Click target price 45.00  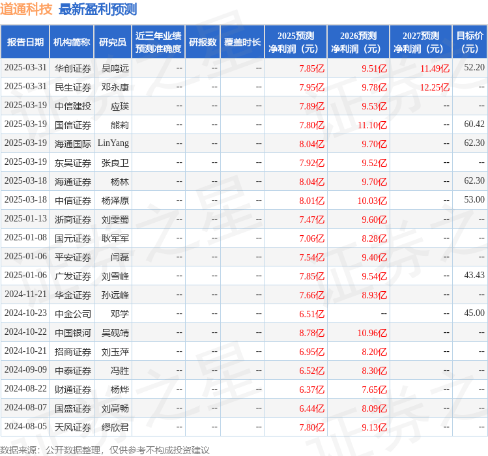click(x=474, y=313)
